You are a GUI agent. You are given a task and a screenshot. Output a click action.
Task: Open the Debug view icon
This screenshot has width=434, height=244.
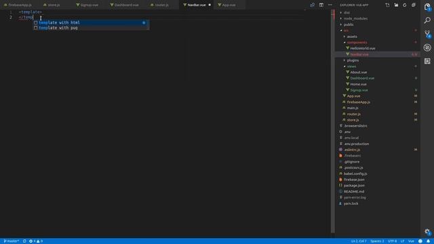(427, 47)
